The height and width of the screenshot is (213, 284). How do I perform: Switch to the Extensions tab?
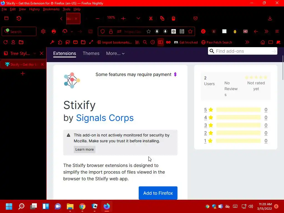(64, 54)
